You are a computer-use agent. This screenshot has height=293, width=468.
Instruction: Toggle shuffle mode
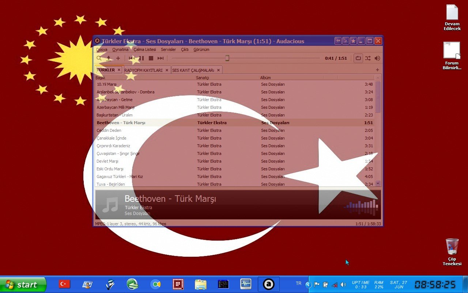pos(368,58)
